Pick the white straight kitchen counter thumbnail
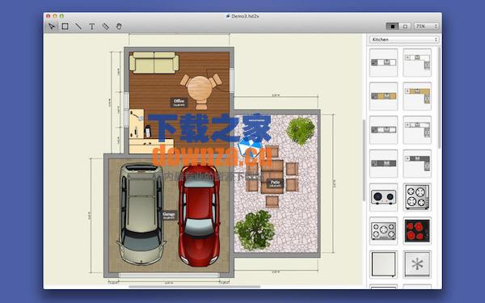The height and width of the screenshot is (303, 485). pyautogui.click(x=383, y=63)
